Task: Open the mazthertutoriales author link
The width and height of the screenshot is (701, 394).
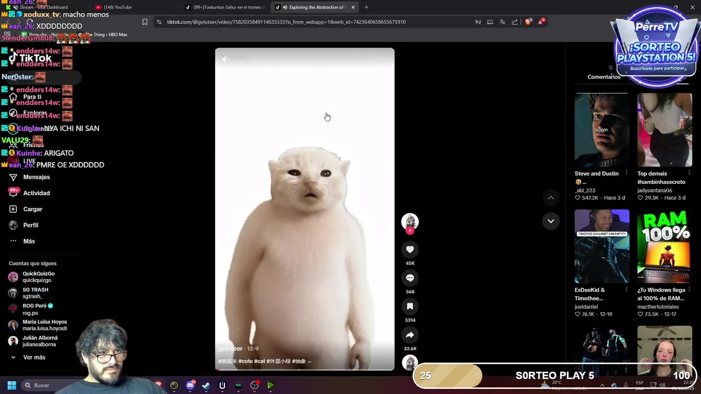Action: click(x=658, y=307)
